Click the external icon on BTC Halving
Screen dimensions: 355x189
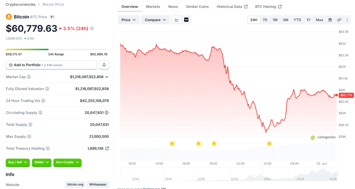coord(280,6)
